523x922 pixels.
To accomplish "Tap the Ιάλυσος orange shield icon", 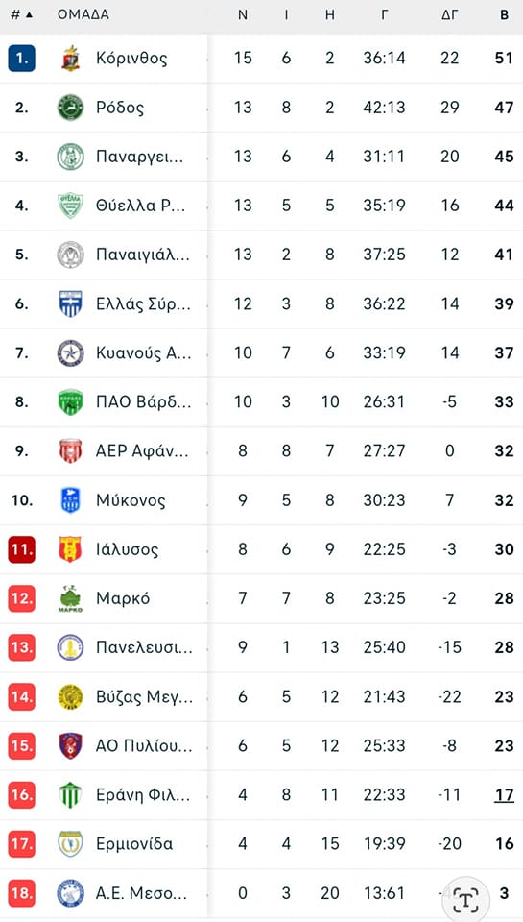I will (x=70, y=549).
